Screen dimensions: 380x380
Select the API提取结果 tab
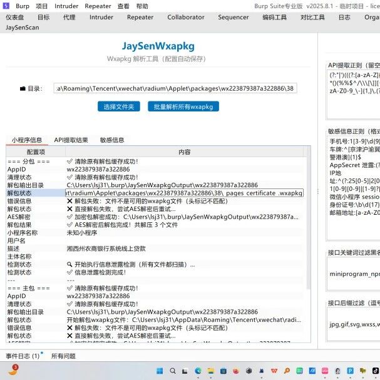[71, 140]
